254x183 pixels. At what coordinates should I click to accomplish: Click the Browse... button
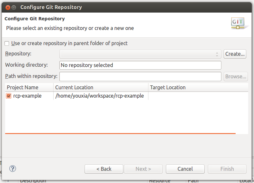(236, 76)
